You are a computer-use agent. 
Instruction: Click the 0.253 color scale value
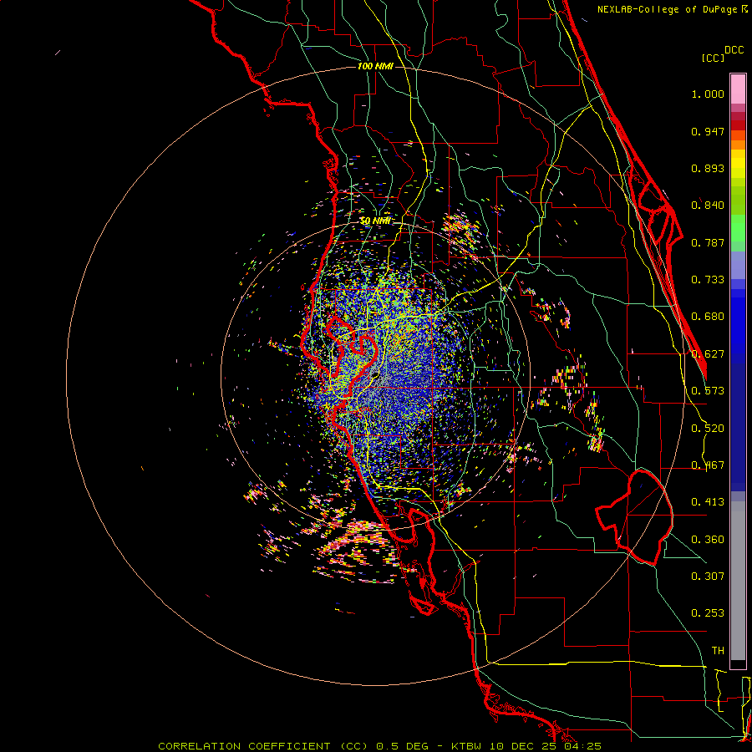[708, 613]
